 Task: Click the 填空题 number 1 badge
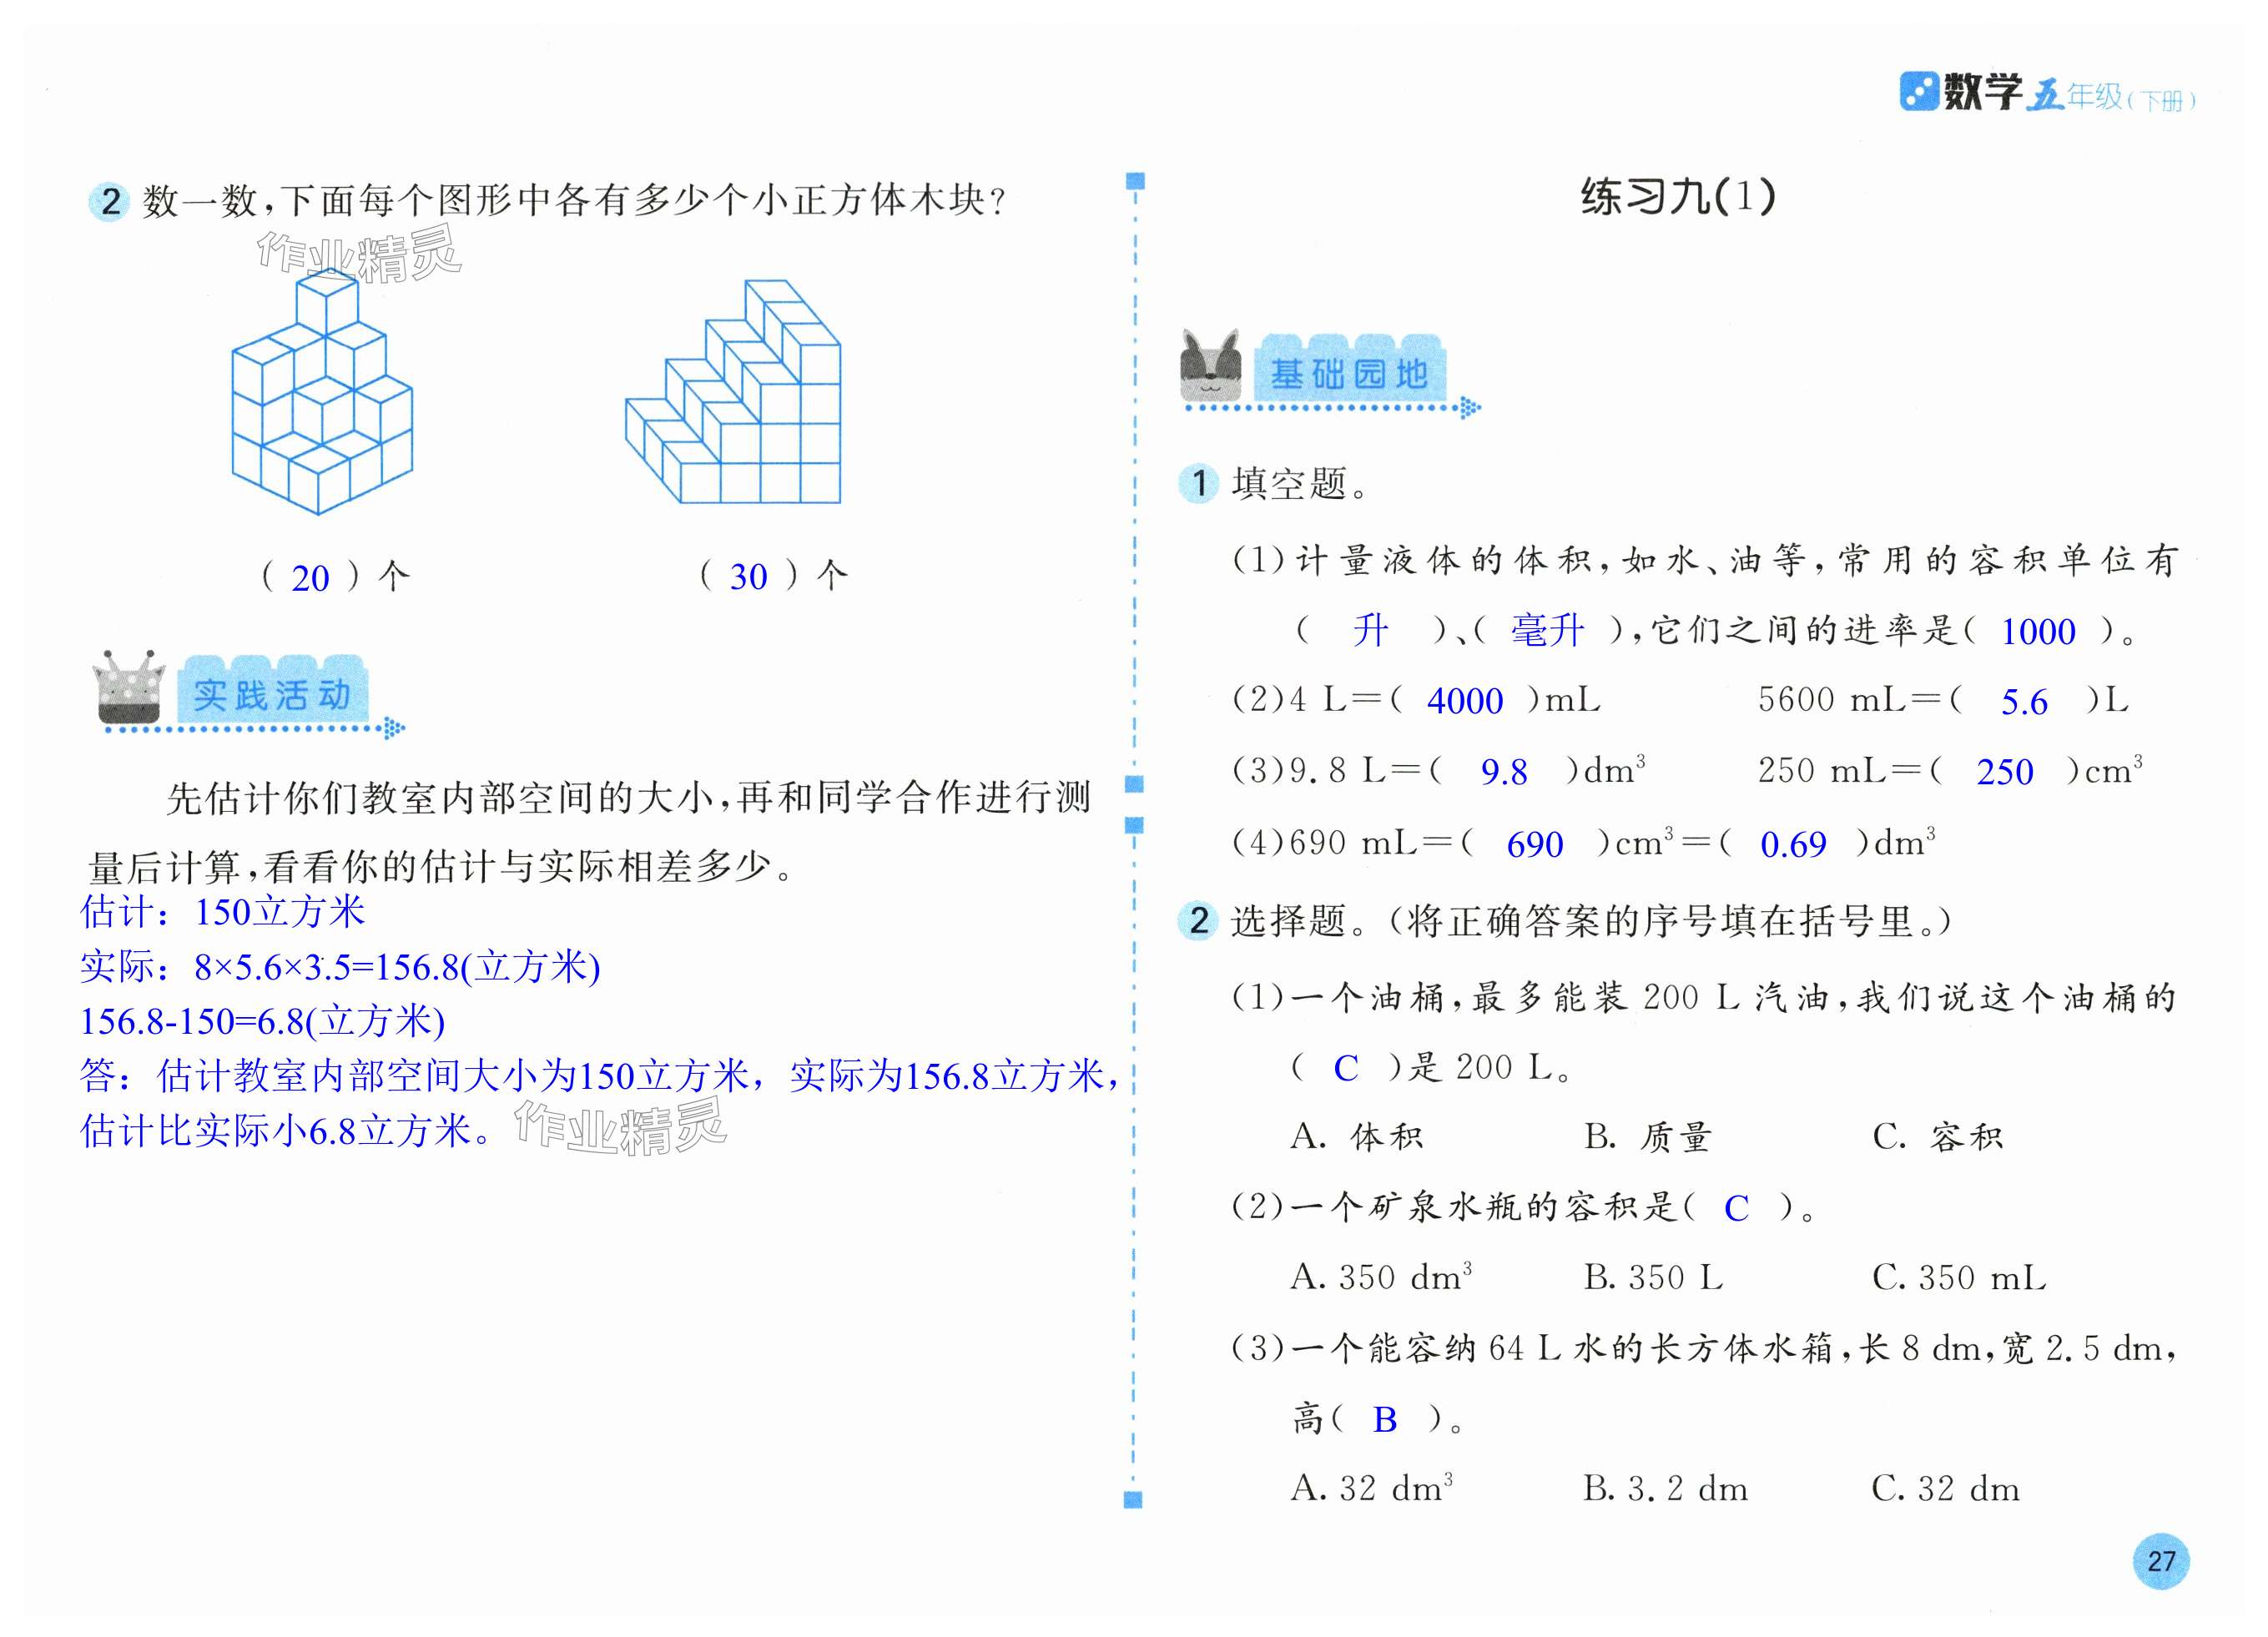tap(1199, 484)
